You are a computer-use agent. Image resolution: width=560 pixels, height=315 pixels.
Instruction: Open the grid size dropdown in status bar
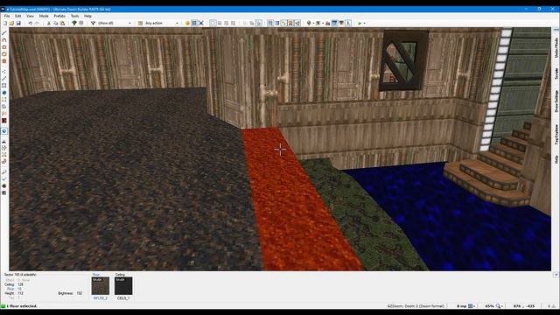[x=474, y=306]
